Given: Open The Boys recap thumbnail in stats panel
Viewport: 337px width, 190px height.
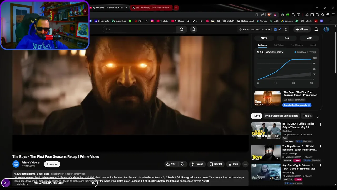Looking at the screenshot, I should (267, 98).
